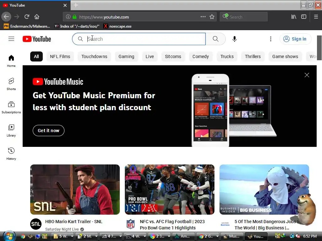This screenshot has height=241, width=322.
Task: Open the noescape.exe bookmark
Action: click(118, 26)
